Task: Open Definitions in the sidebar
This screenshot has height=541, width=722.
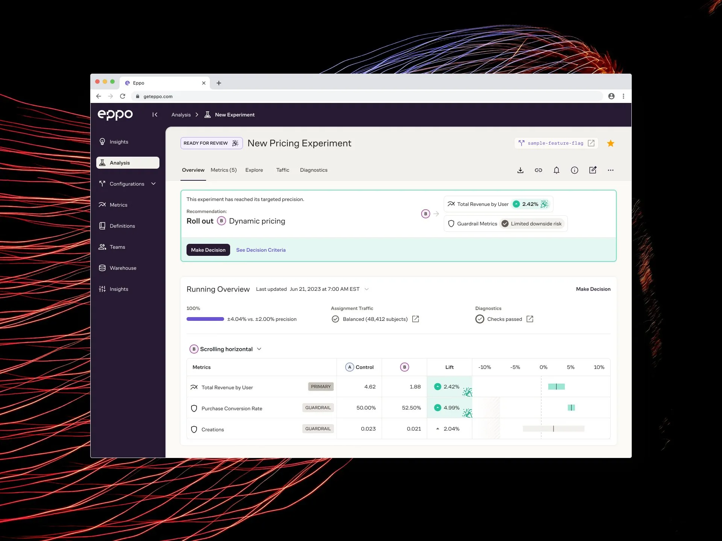Action: 128,226
